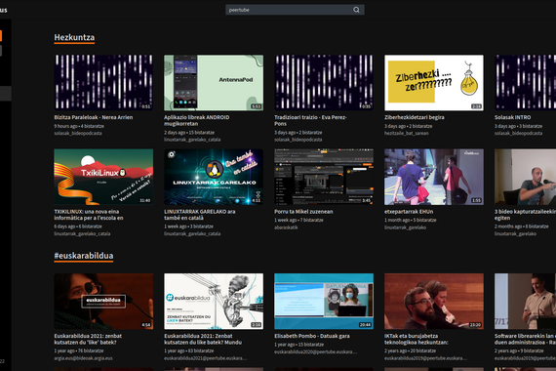Open the TxikiLinux video thumbnail
The image size is (556, 371).
click(x=103, y=177)
